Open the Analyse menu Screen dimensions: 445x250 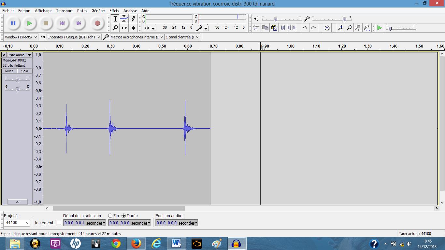130,11
